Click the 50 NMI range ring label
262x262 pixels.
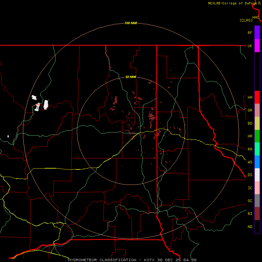click(x=131, y=77)
